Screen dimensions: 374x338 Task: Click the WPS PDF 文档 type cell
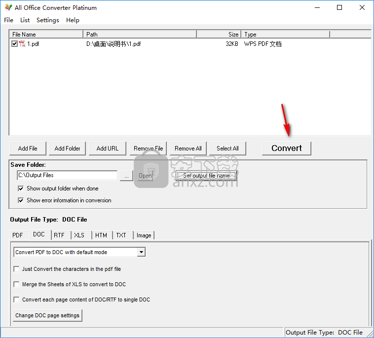click(x=263, y=44)
